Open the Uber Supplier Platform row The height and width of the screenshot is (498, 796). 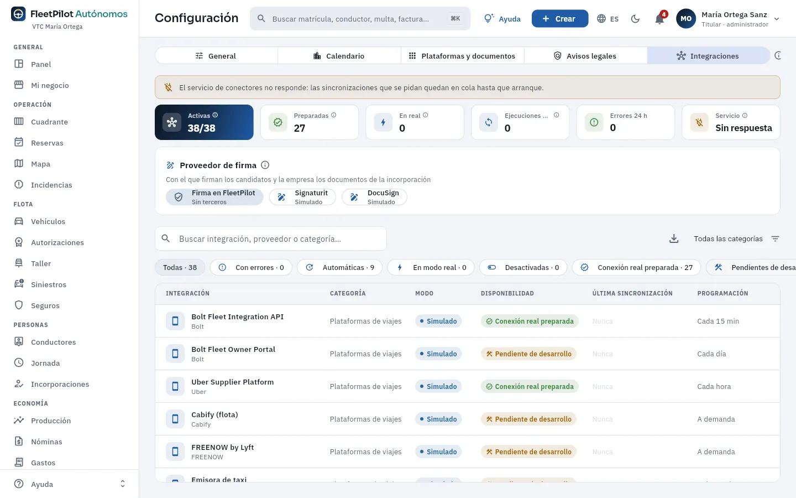468,386
